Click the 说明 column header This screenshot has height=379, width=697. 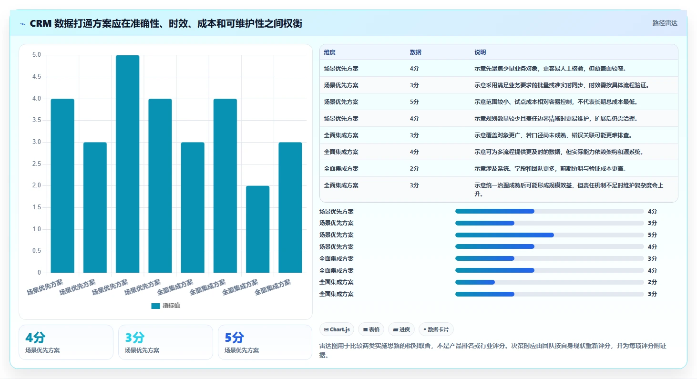[480, 52]
